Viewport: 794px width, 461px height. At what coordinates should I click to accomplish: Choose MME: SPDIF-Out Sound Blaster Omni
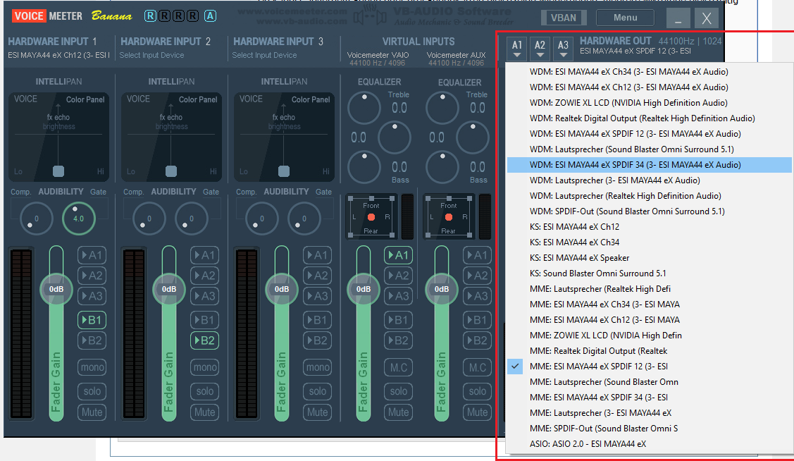[x=649, y=429]
